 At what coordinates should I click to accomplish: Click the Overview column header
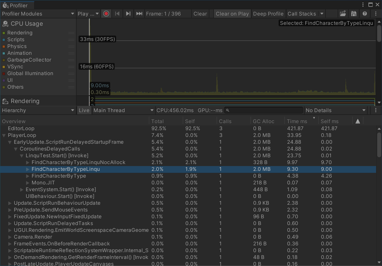75,121
